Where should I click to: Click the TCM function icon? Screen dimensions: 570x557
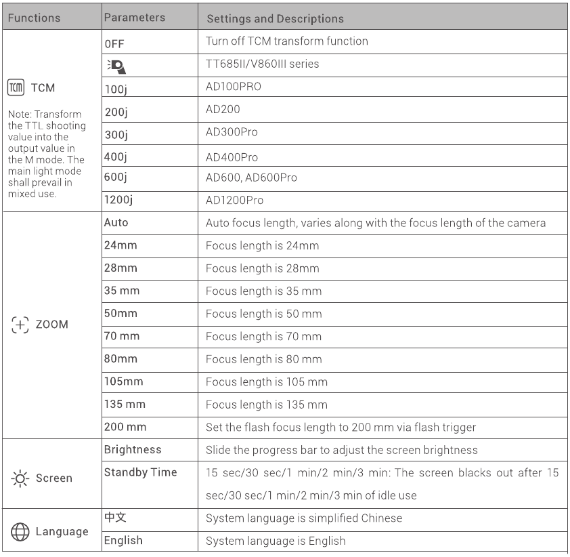pos(16,87)
